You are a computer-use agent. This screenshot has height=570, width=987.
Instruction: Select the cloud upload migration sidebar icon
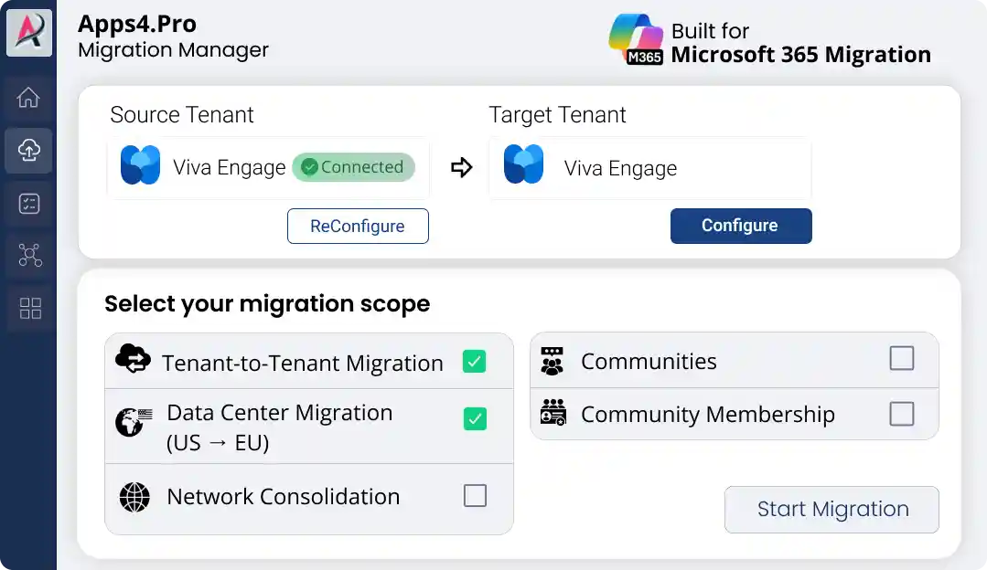[29, 150]
